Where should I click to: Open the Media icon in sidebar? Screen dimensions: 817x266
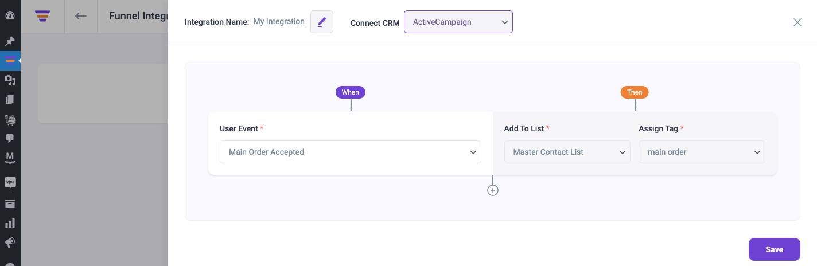(10, 80)
